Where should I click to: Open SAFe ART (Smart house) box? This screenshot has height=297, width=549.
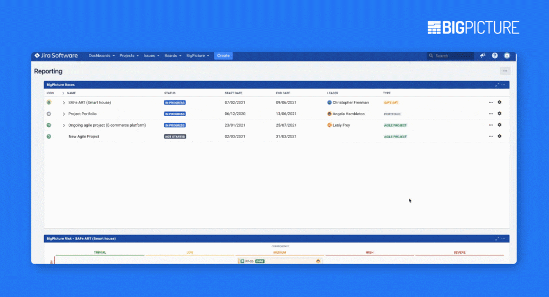point(89,102)
